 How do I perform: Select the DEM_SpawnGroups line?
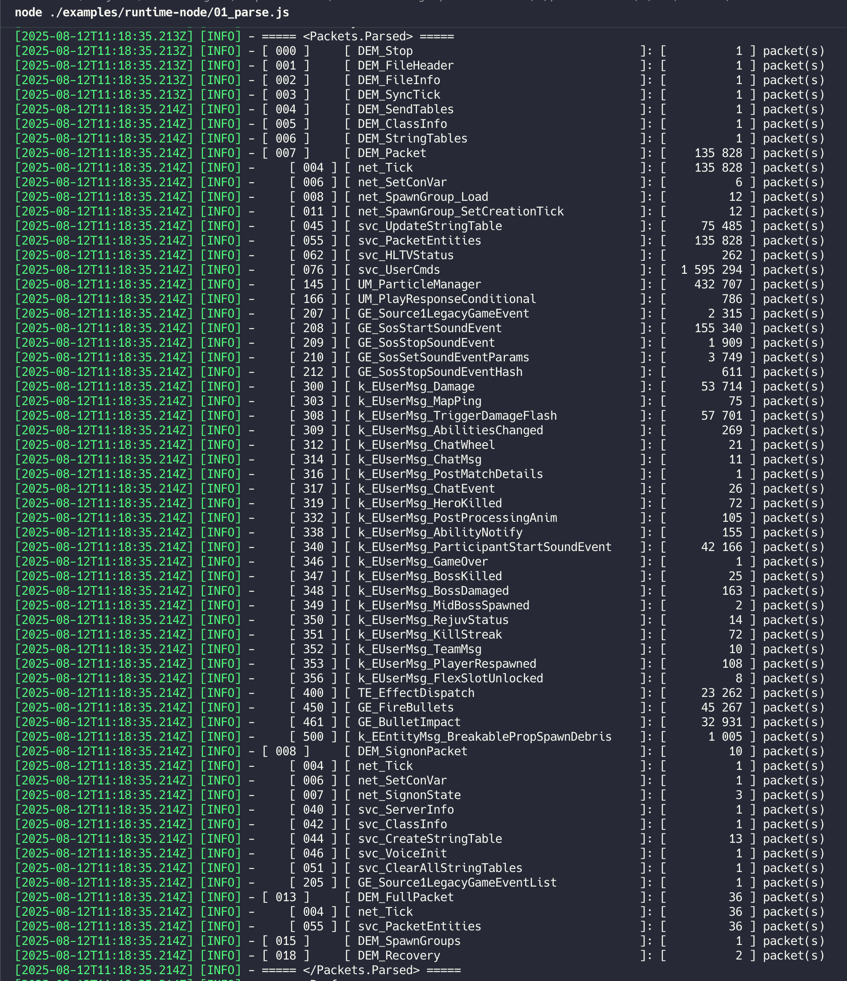408,940
